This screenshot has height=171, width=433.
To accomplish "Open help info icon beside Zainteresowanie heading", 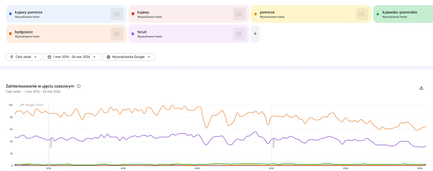I will pyautogui.click(x=79, y=86).
